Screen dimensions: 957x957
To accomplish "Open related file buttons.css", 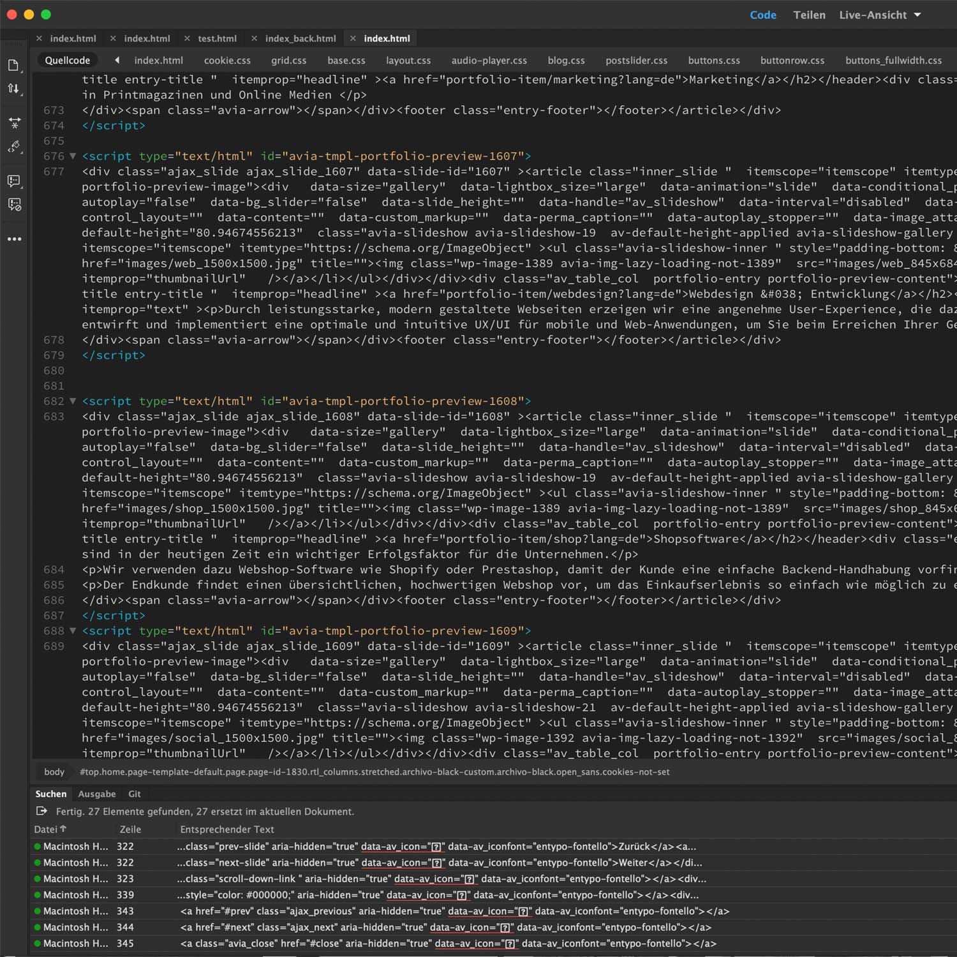I will (x=714, y=61).
